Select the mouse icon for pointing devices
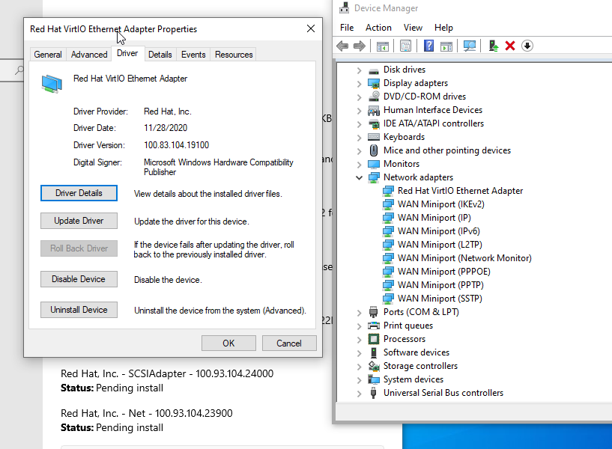The height and width of the screenshot is (449, 612). pos(374,150)
